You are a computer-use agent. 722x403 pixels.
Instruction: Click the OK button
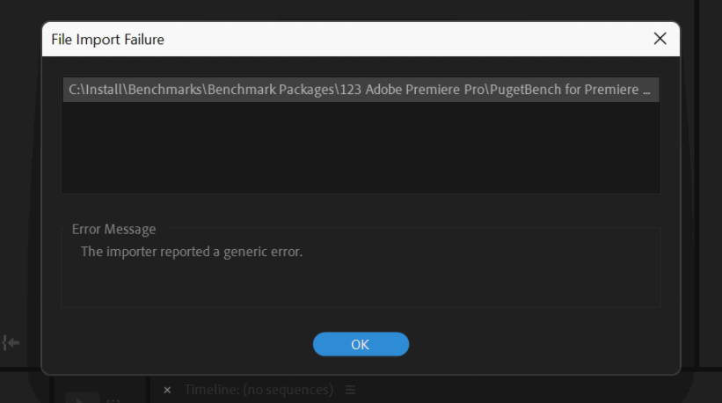tap(361, 344)
